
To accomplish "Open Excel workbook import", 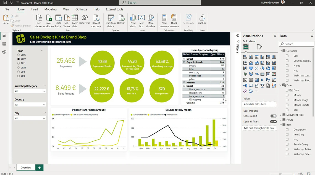I will 49,21.
